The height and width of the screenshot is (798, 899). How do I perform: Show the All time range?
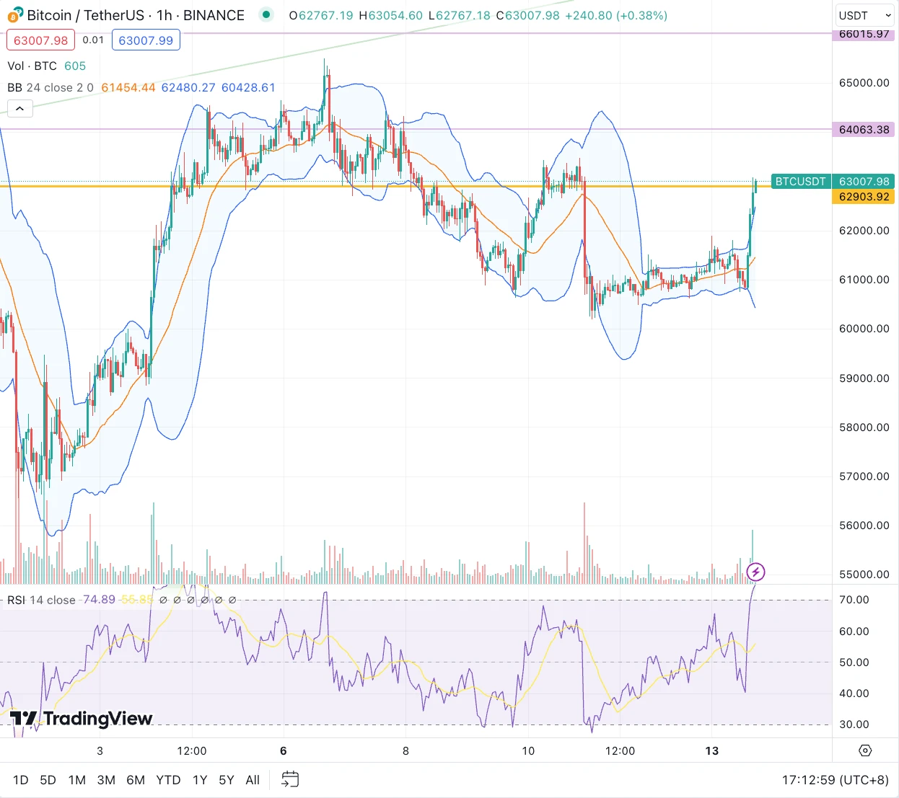(x=253, y=780)
